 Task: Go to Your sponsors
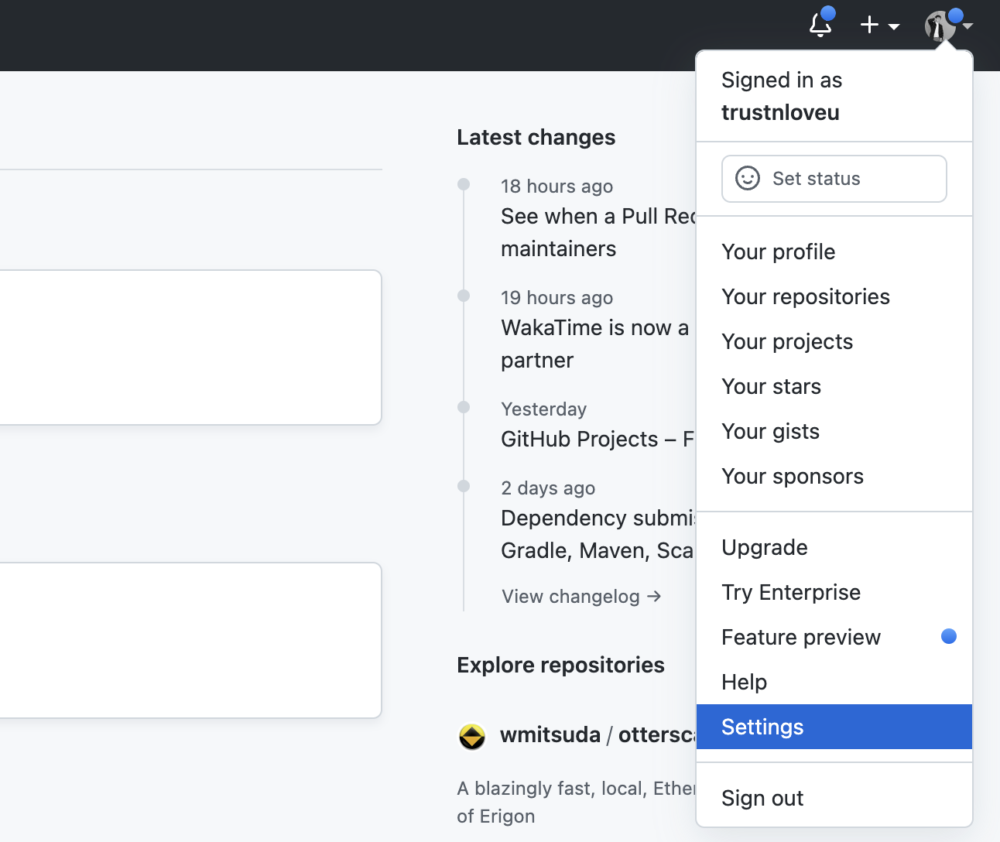[834, 476]
